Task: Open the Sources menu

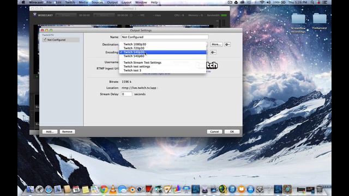Action: [98, 2]
